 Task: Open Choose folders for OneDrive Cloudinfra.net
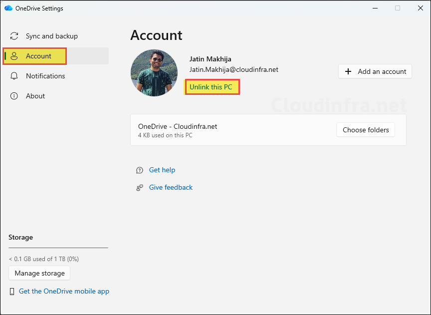(x=365, y=129)
